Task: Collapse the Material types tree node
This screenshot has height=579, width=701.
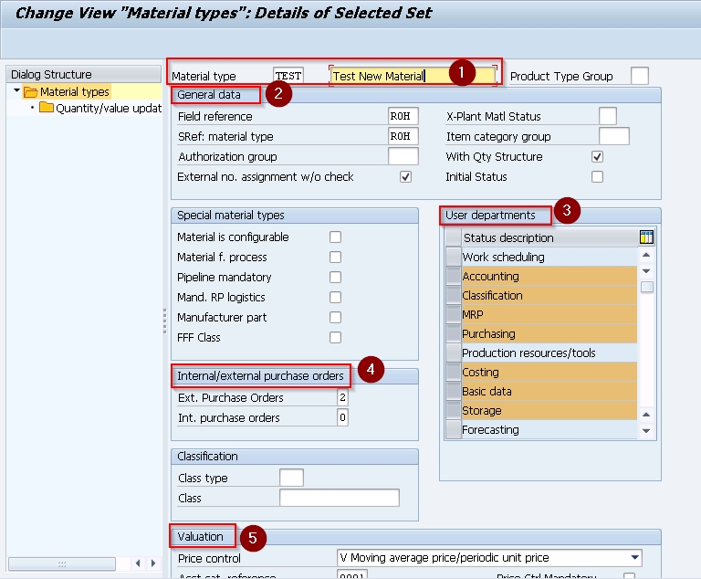Action: (x=17, y=91)
